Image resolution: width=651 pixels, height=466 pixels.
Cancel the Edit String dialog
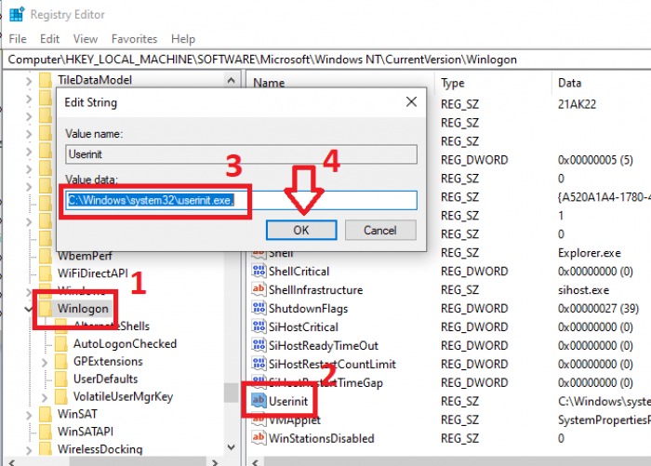click(379, 230)
